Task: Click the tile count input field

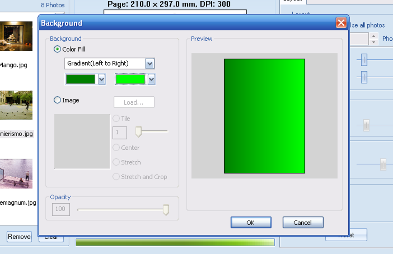Action: [x=120, y=133]
